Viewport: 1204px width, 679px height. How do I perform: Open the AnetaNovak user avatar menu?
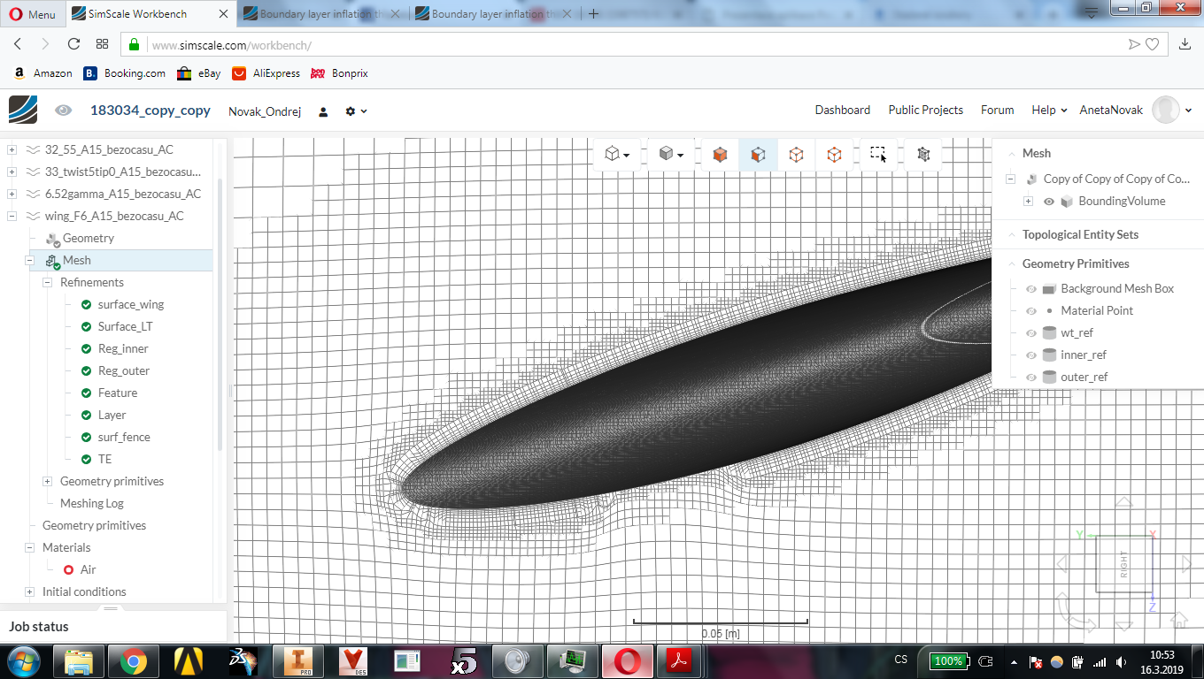point(1166,111)
